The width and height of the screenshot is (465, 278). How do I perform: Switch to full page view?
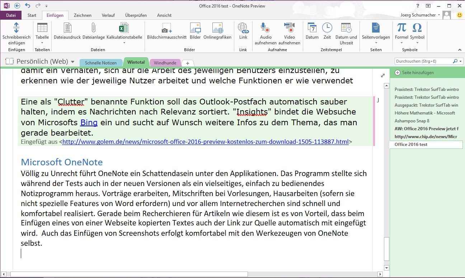[x=382, y=75]
